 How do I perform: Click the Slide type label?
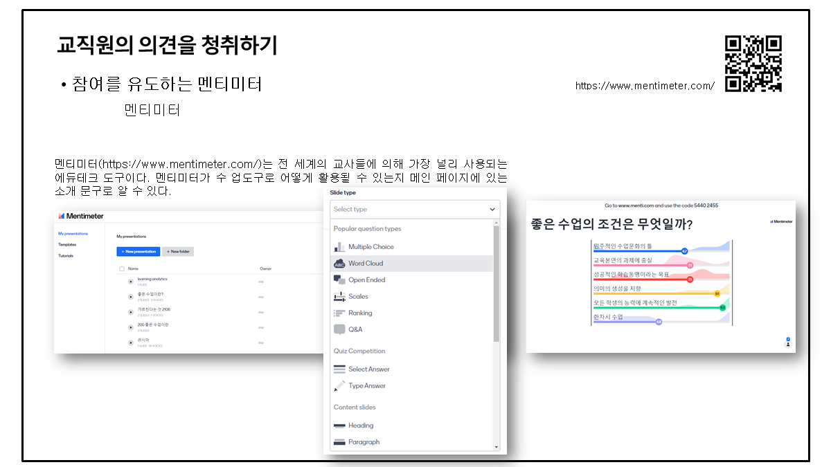[x=343, y=193]
